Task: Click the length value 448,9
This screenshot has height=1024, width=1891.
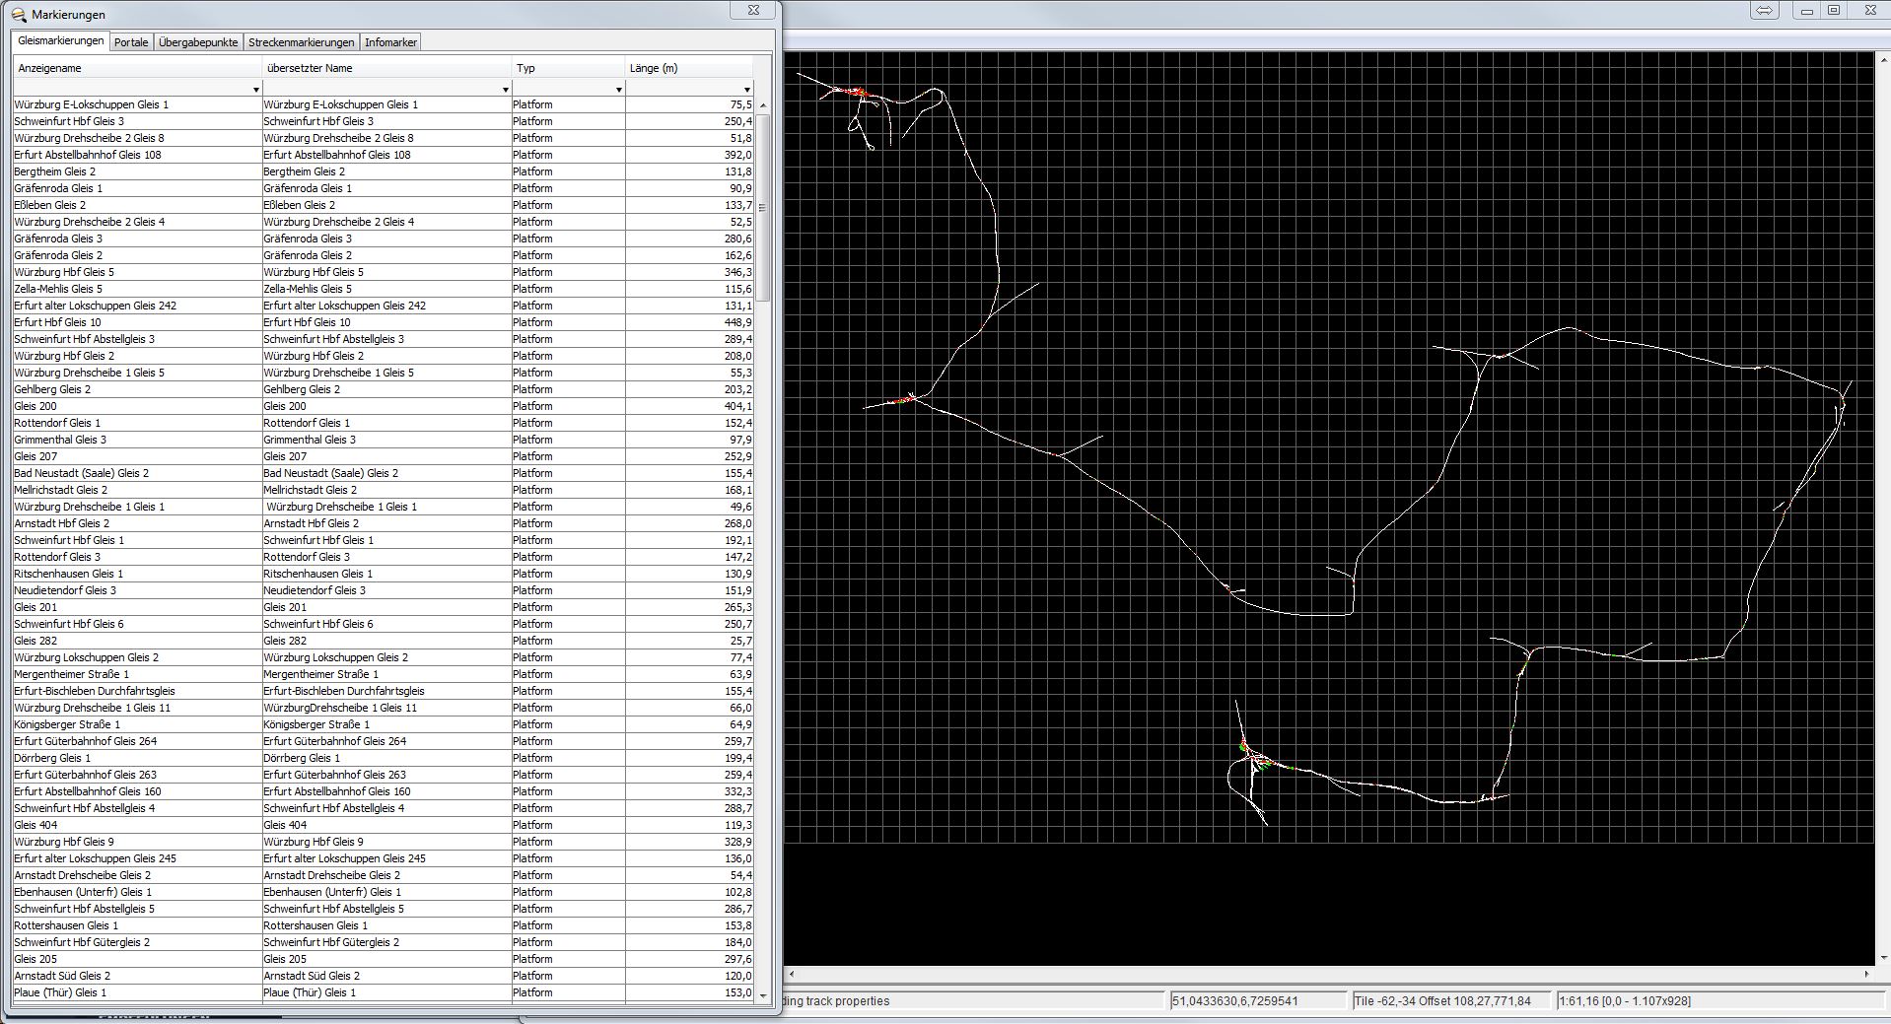Action: pyautogui.click(x=737, y=322)
